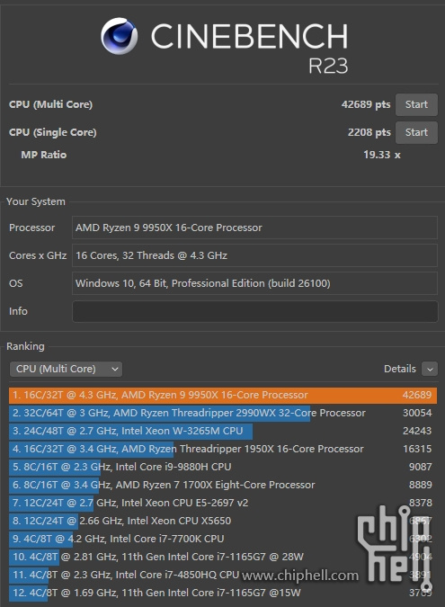Select ranking row 8 Intel Xeon X5650
Image resolution: width=445 pixels, height=607 pixels.
(x=223, y=521)
